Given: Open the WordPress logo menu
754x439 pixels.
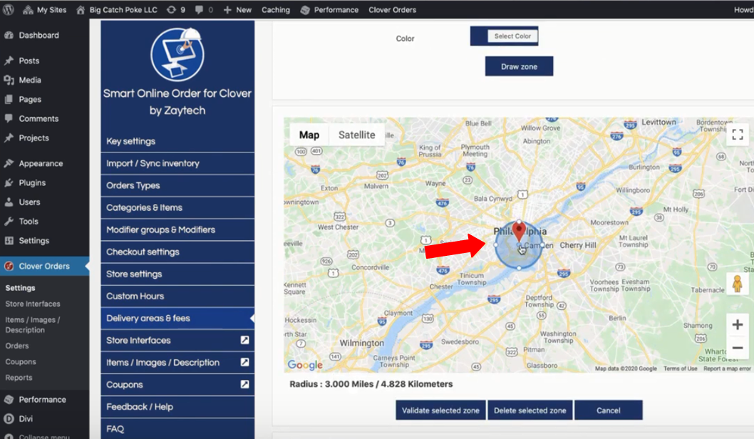Looking at the screenshot, I should coord(8,9).
